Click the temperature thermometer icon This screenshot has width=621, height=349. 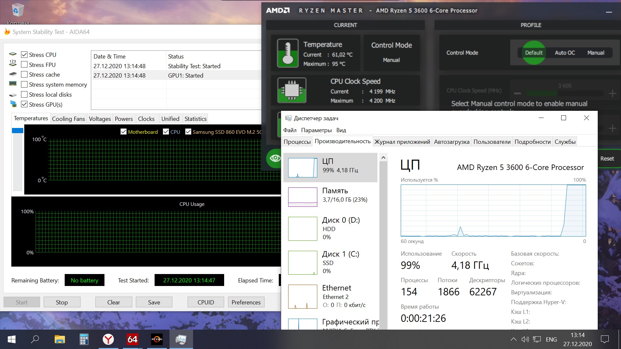(x=288, y=53)
